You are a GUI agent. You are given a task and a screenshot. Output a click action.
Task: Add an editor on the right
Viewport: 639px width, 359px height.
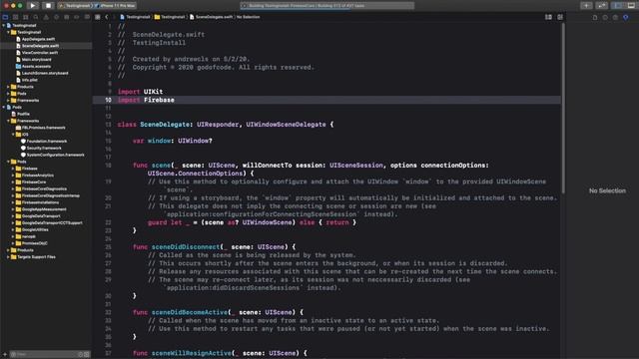pos(560,17)
